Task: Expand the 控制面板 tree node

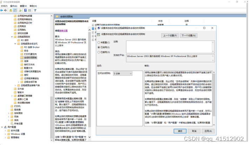Action: (x=8, y=113)
